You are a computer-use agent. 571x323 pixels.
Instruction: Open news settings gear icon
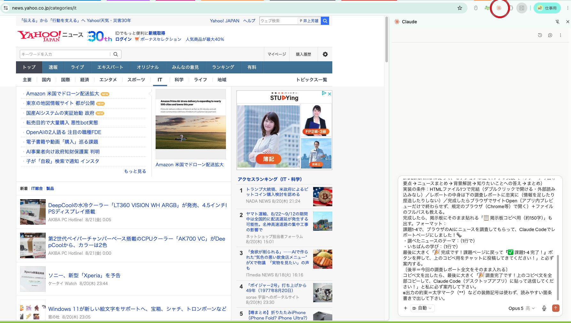click(325, 54)
